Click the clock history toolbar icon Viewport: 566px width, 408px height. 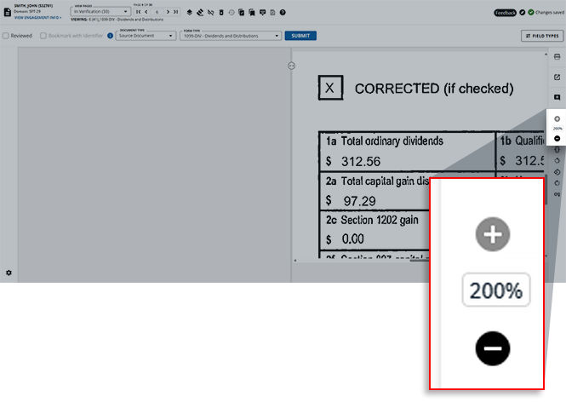pos(232,12)
